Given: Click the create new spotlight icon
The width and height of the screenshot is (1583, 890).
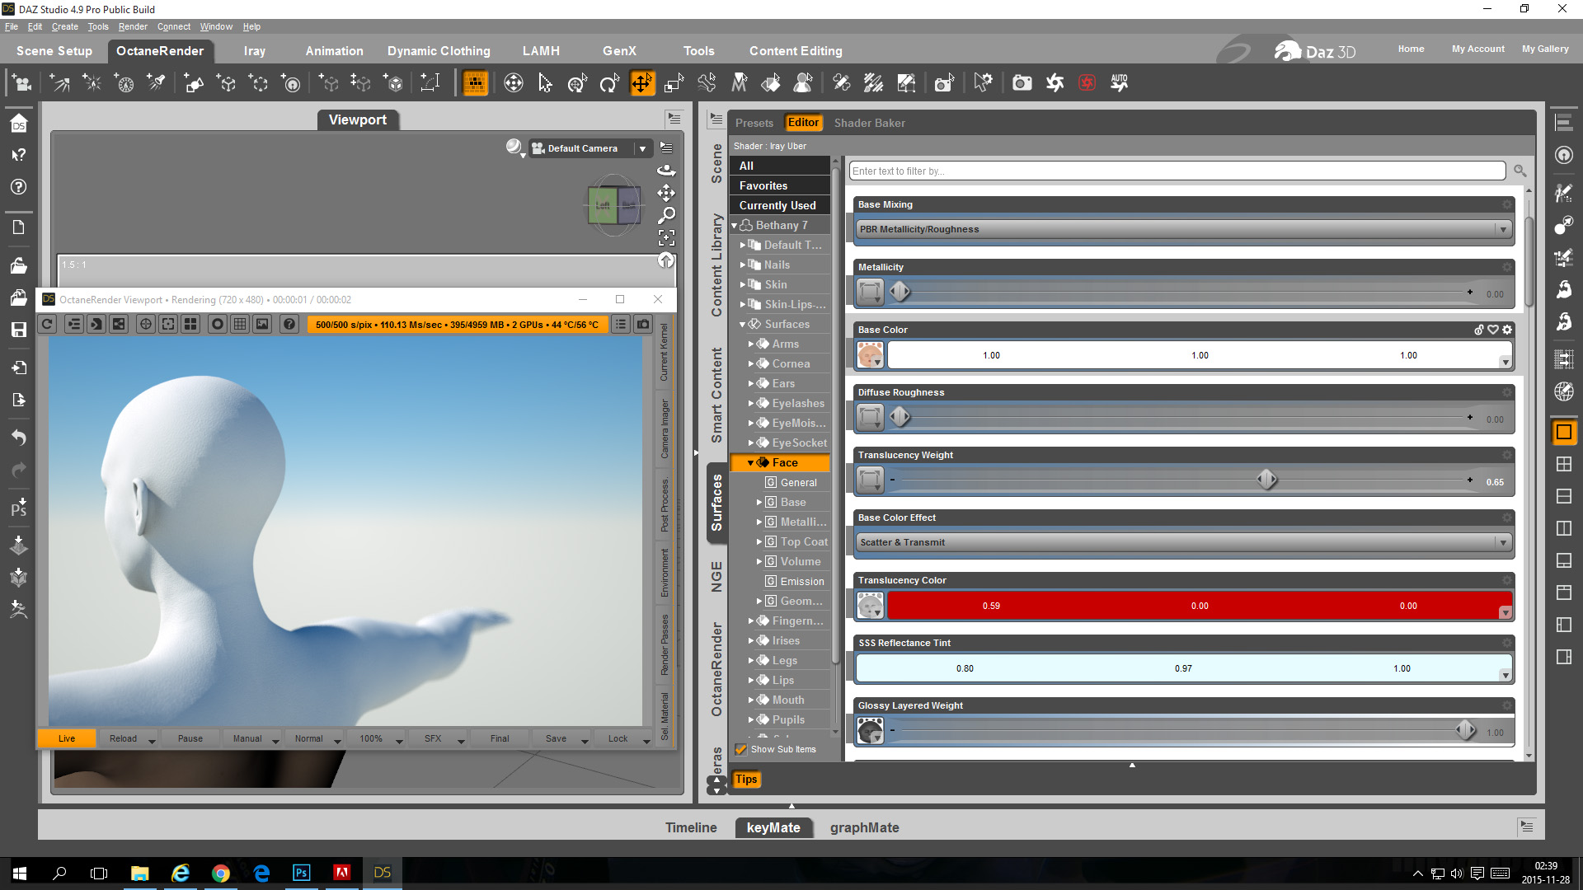Looking at the screenshot, I should click(x=155, y=83).
